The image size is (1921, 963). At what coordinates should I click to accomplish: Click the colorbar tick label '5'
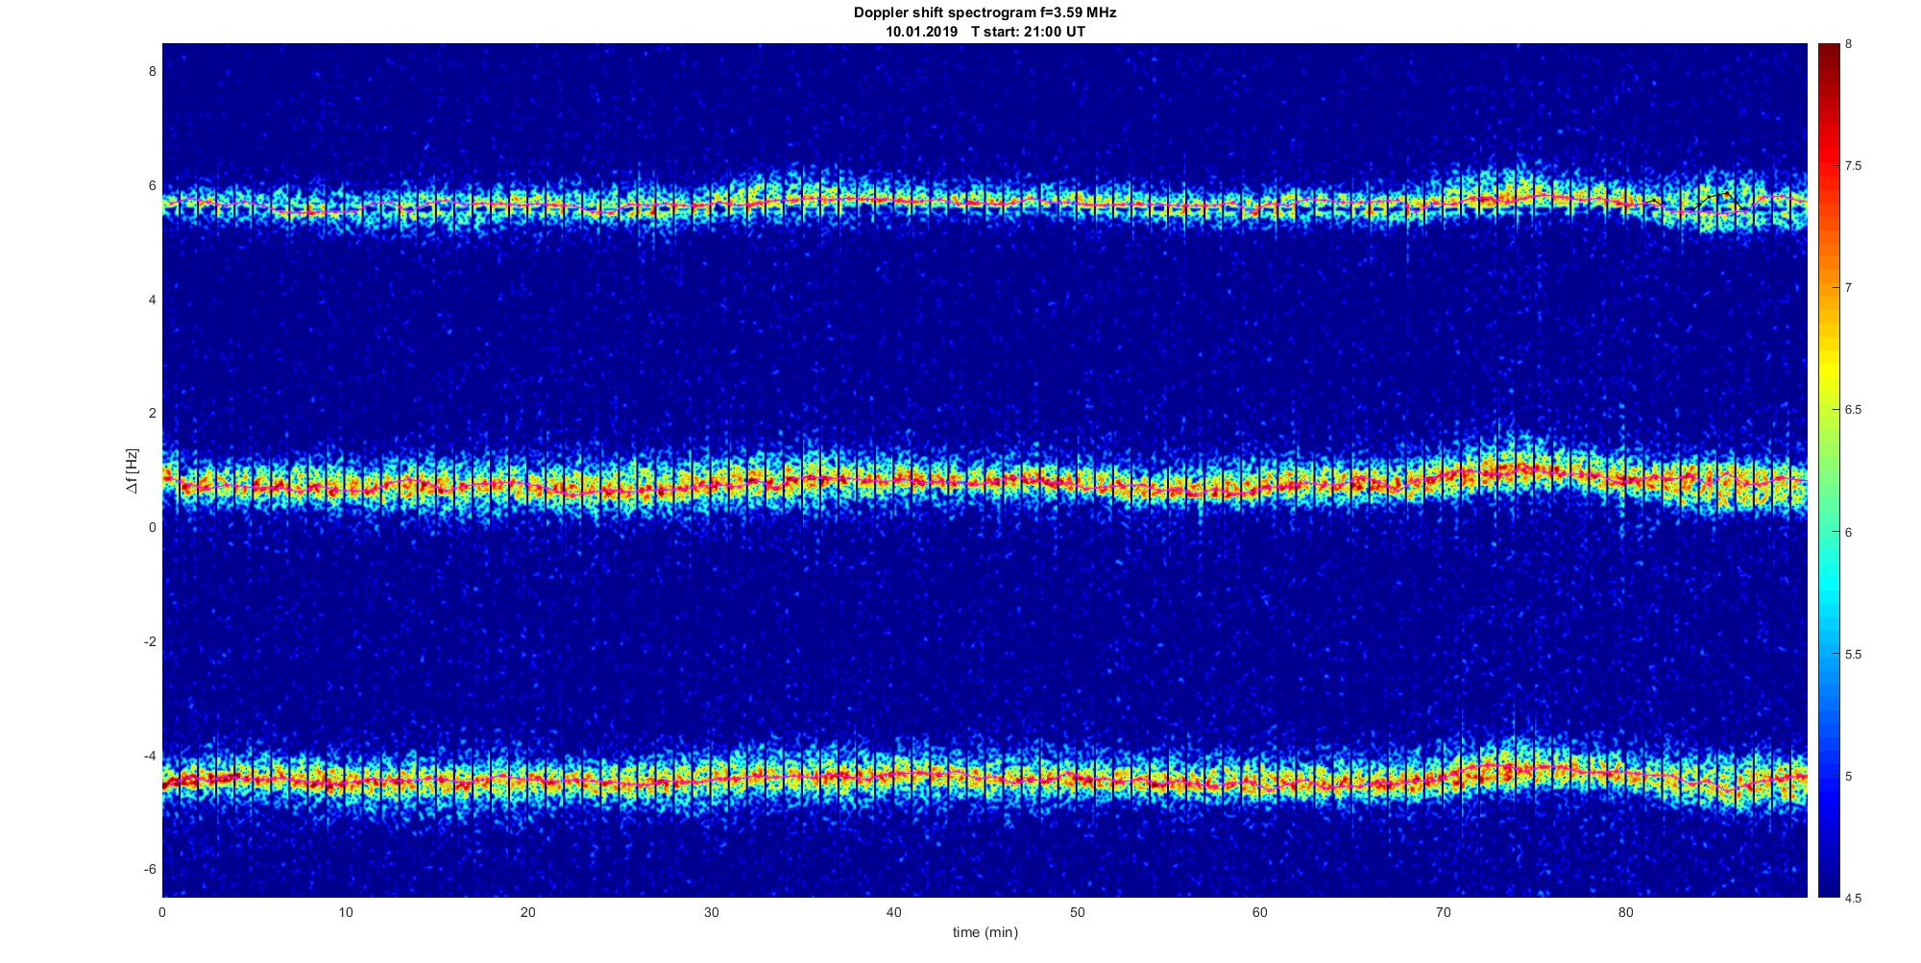point(1849,777)
